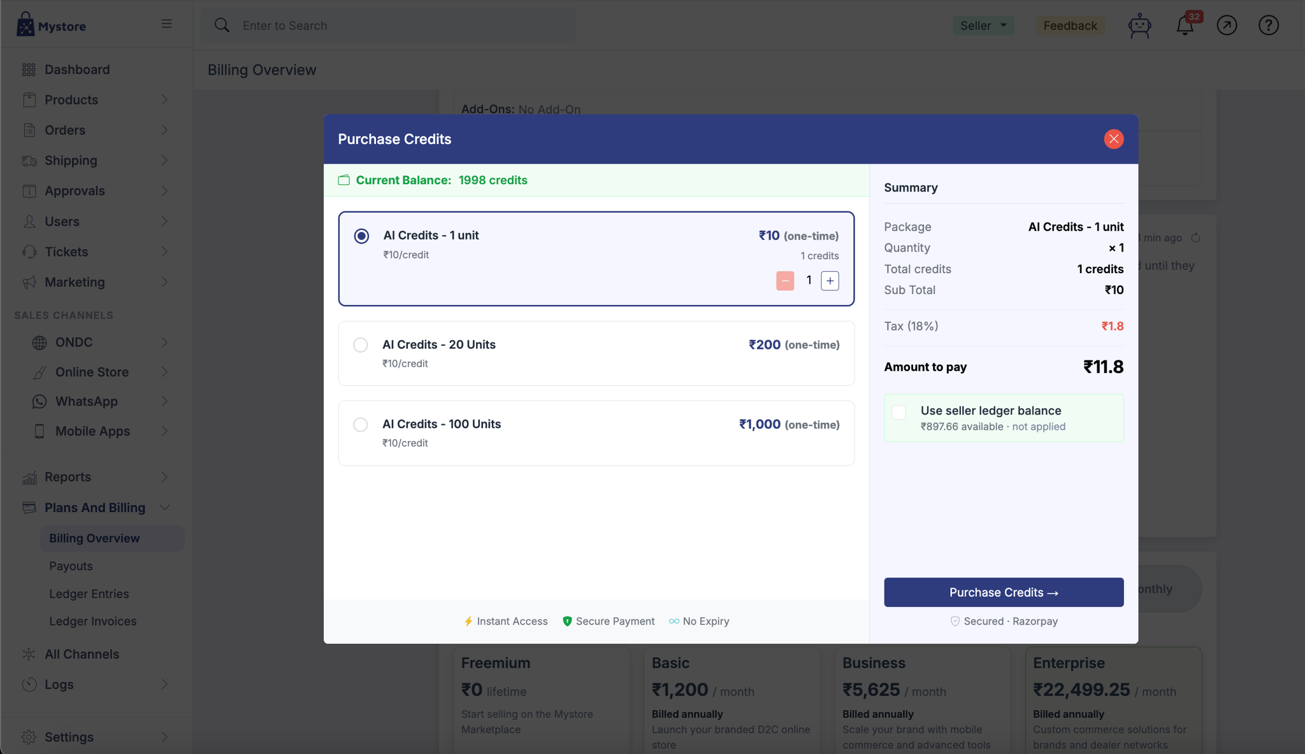Collapse sidebar with hamburger menu icon

tap(166, 24)
